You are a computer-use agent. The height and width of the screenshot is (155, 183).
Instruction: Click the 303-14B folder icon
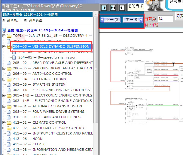9,96
